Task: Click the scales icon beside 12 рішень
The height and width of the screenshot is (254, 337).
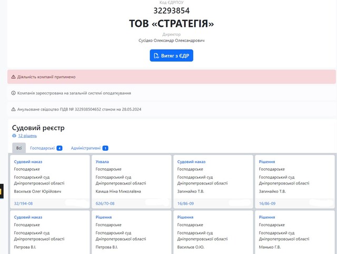Action: point(15,136)
